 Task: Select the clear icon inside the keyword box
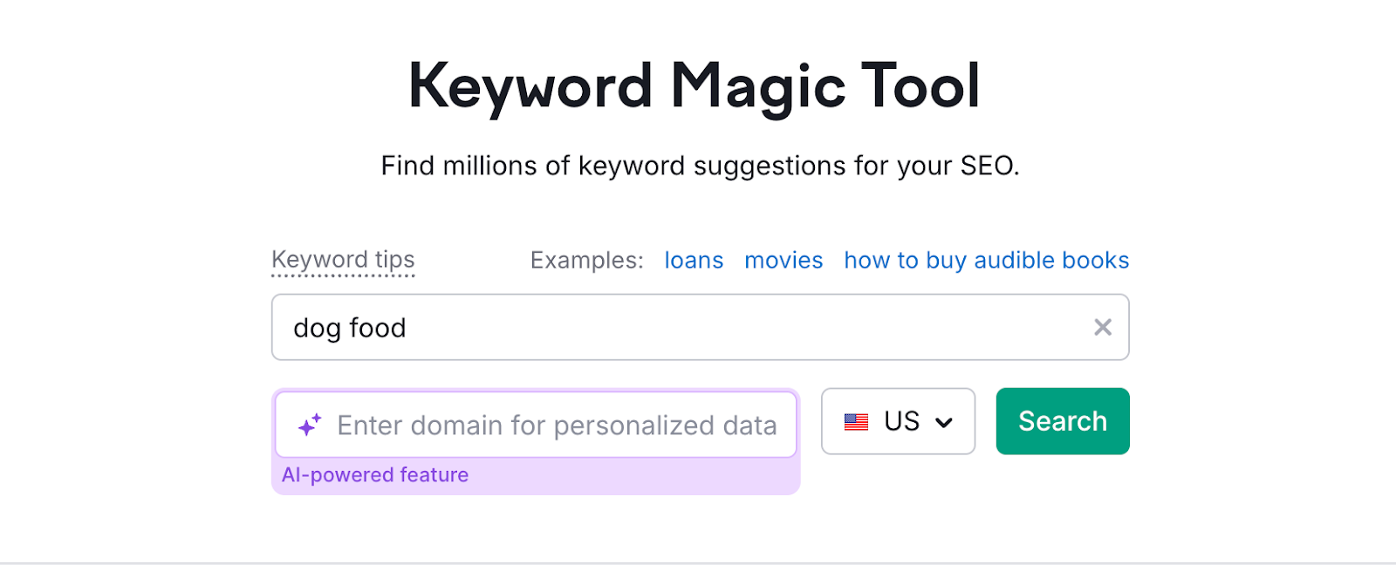pos(1103,327)
